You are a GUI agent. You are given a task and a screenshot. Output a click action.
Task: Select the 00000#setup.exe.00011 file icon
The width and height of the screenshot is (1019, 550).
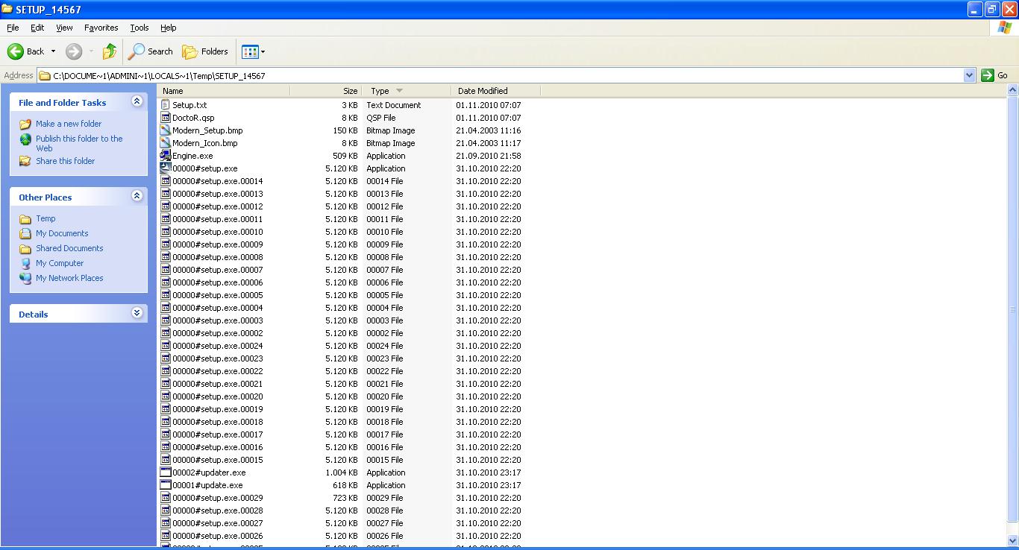tap(166, 219)
